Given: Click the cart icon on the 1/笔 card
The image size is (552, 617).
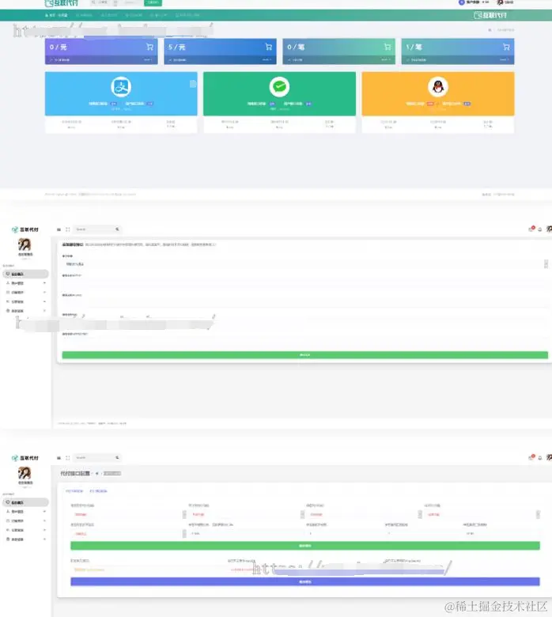Looking at the screenshot, I should 506,47.
